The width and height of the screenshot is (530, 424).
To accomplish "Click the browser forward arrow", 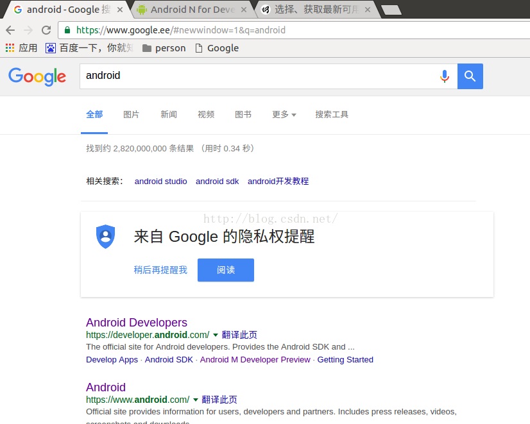I will pos(28,30).
